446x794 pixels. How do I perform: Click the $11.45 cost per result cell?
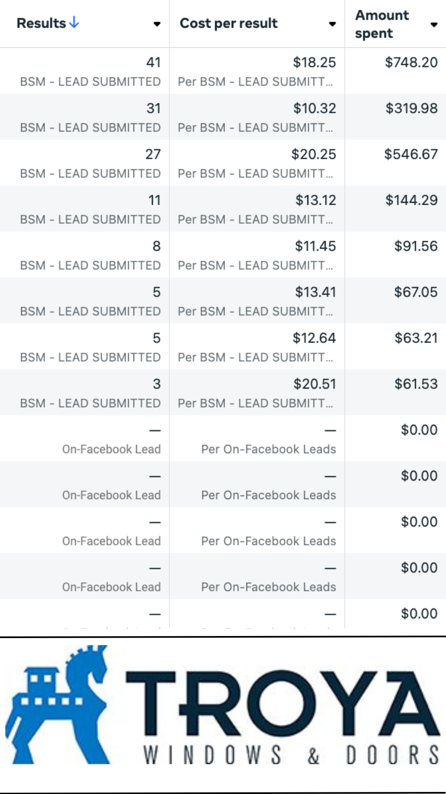pos(315,246)
